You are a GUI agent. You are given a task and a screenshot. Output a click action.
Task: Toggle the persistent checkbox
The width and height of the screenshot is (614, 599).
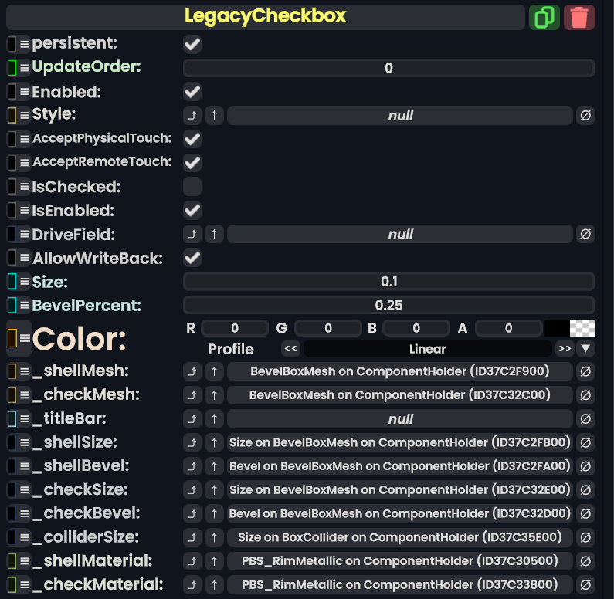(x=192, y=44)
